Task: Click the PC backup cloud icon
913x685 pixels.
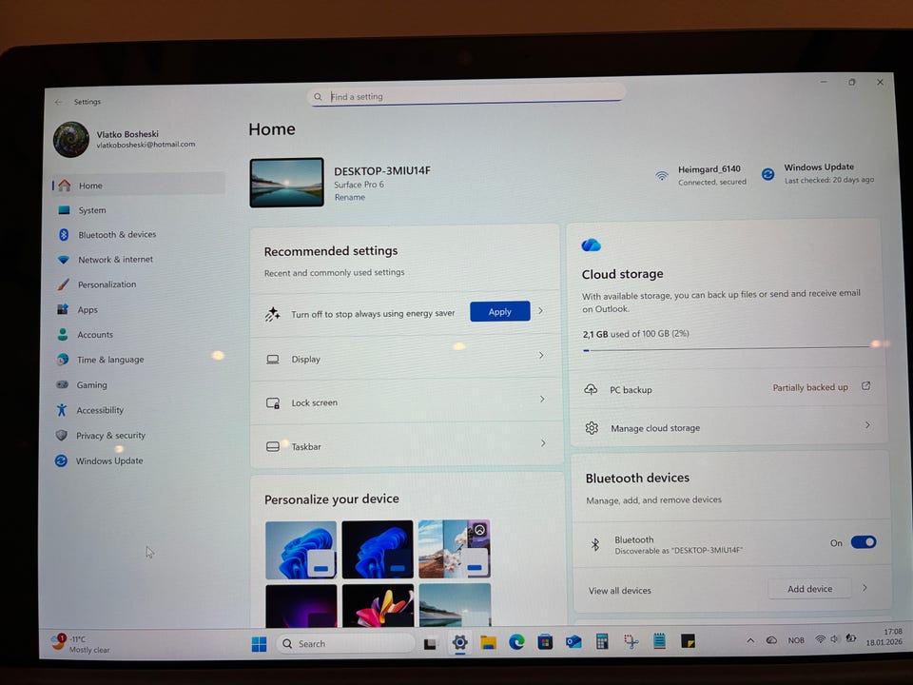Action: [591, 390]
